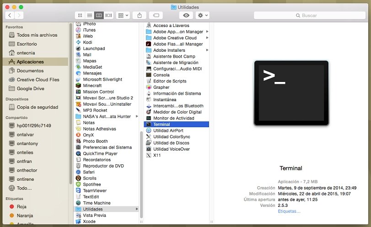Select Microsoft Silverlight
371x227 pixels.
click(x=106, y=79)
